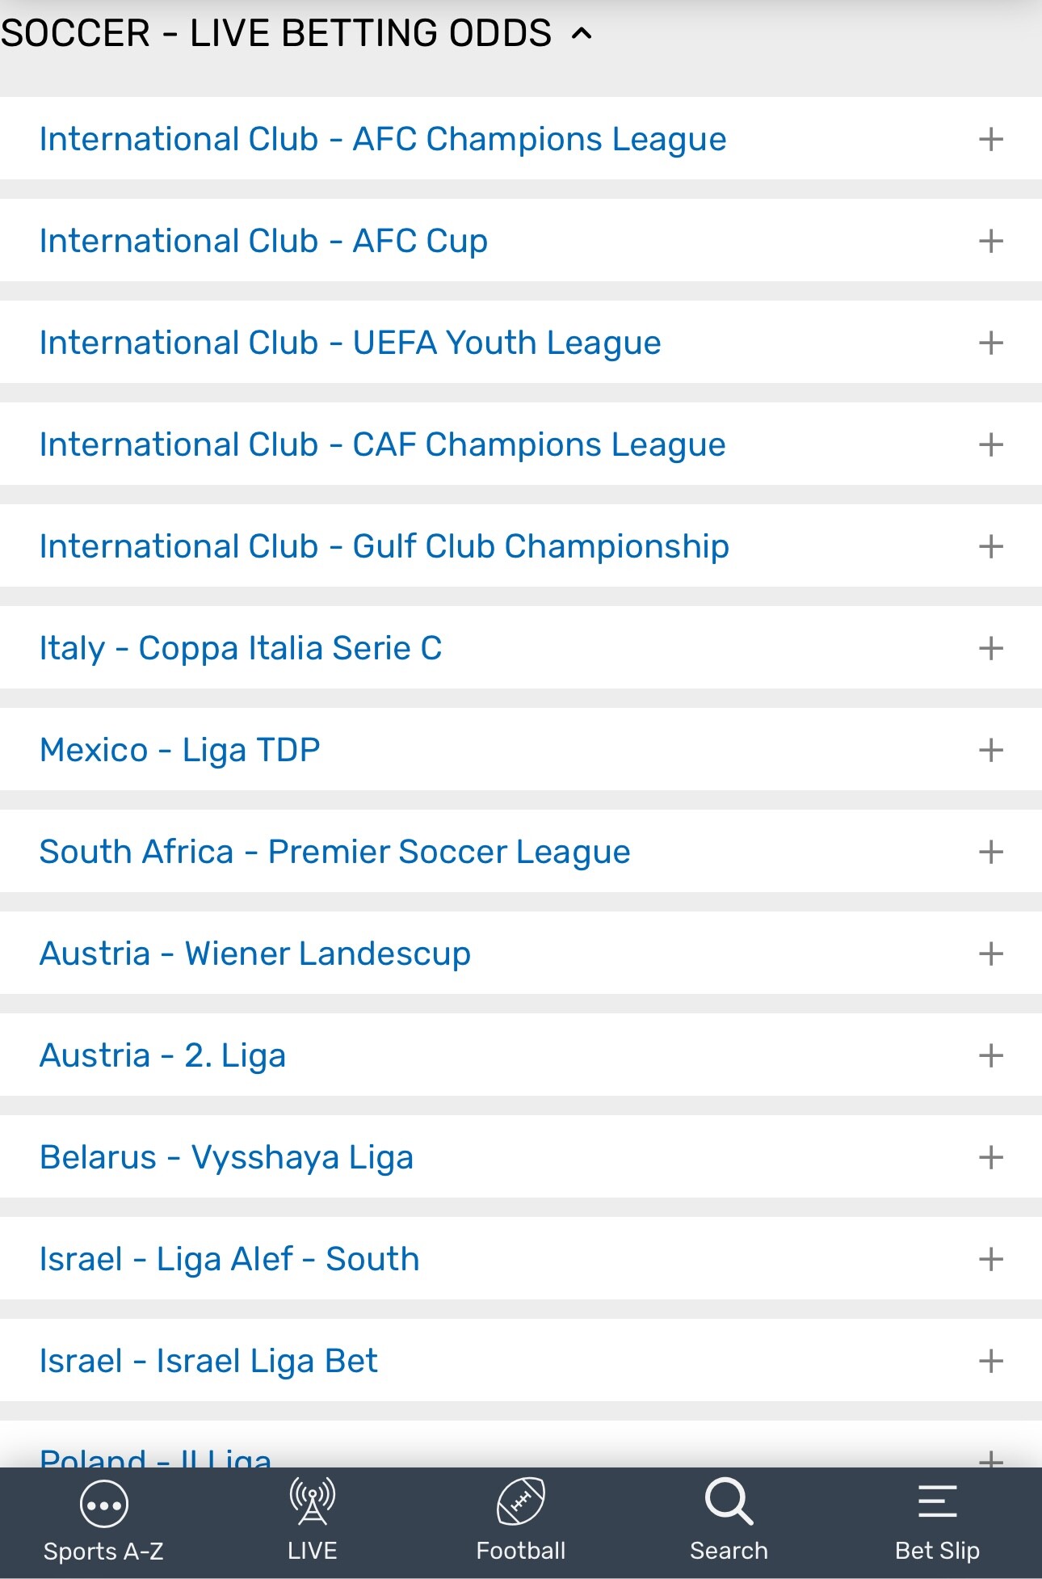Open Austria Wiener Landescup link

click(x=255, y=954)
